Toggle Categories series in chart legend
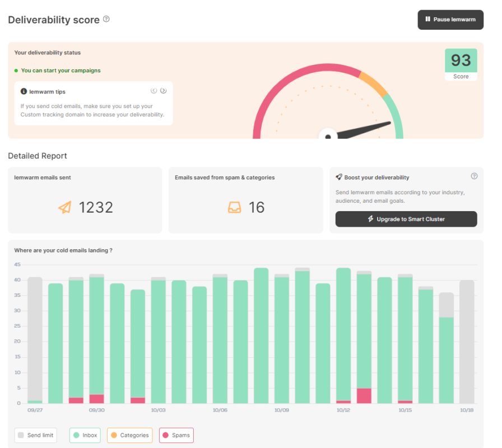Screen dimensions: 502x448 coord(129,435)
